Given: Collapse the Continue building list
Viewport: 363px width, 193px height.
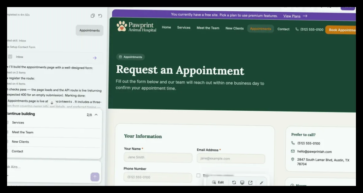Looking at the screenshot, I should pos(96,115).
